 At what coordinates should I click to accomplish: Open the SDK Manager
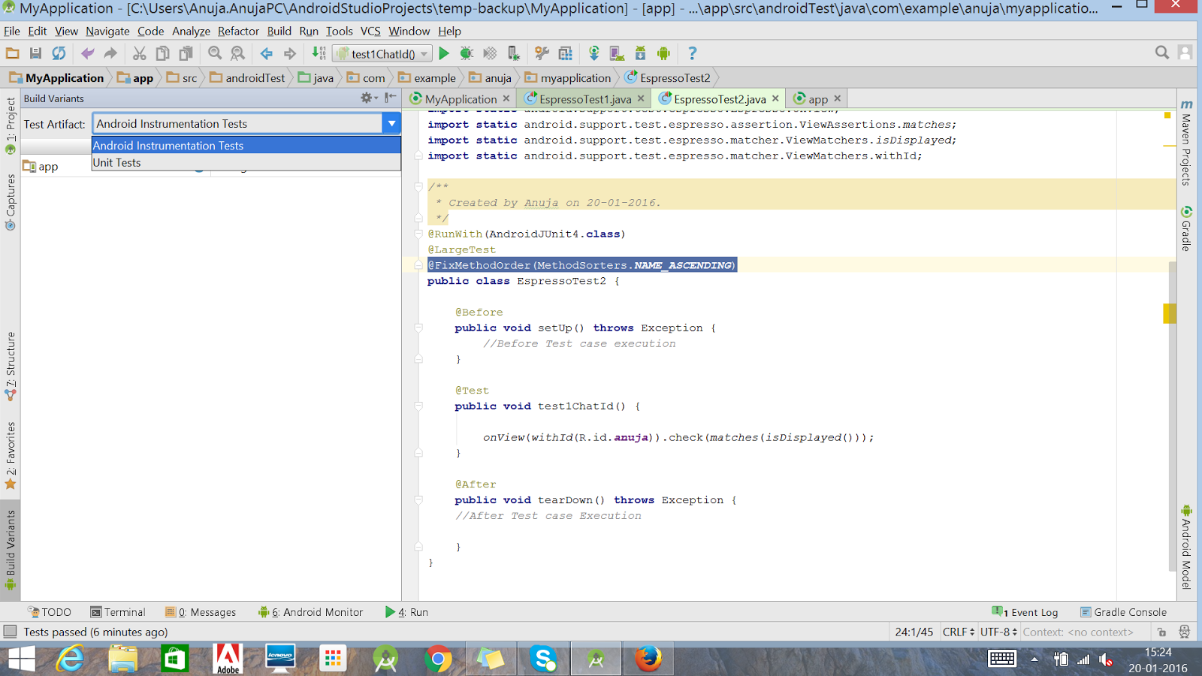[x=639, y=53]
